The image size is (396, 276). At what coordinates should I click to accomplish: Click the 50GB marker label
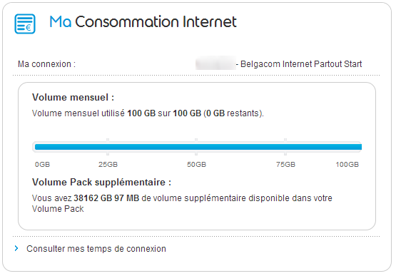(x=196, y=165)
